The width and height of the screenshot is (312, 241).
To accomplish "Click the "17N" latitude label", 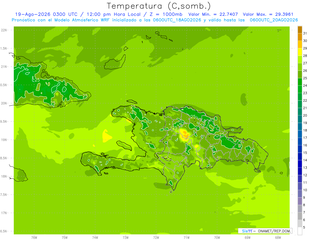I will (x=4, y=213).
